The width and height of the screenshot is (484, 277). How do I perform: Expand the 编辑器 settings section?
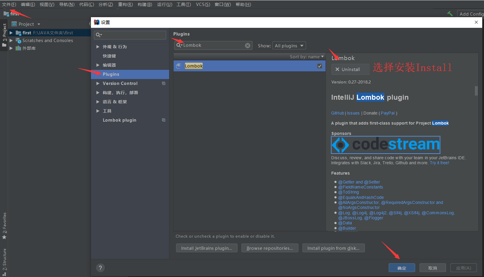point(98,65)
